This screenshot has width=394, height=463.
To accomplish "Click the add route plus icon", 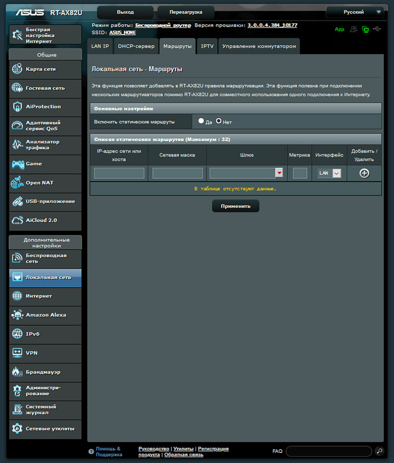I will click(364, 173).
